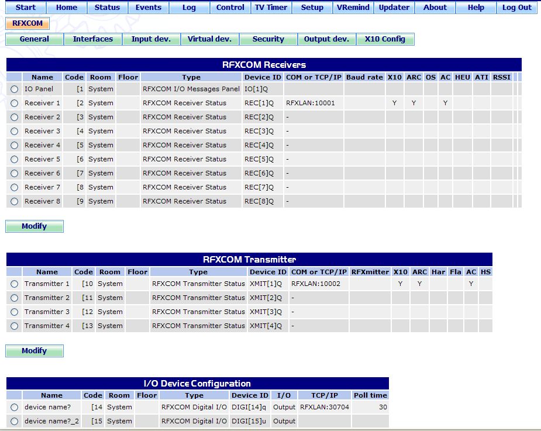Viewport: 541px width, 431px height.
Task: Click the Log Out tab
Action: [x=517, y=7]
